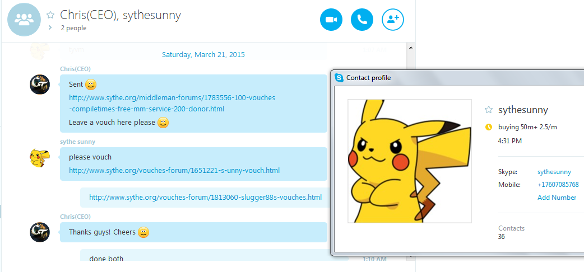This screenshot has width=584, height=272.
Task: Click the chat scrollbar up arrow
Action: point(411,48)
